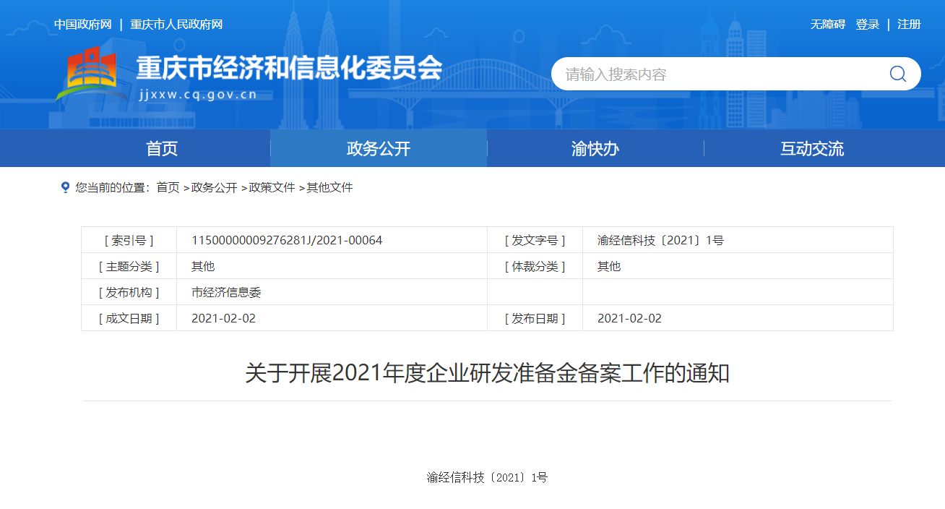The height and width of the screenshot is (509, 945).
Task: Click the site title 重庆市经济和信息化委员会
Action: (289, 69)
